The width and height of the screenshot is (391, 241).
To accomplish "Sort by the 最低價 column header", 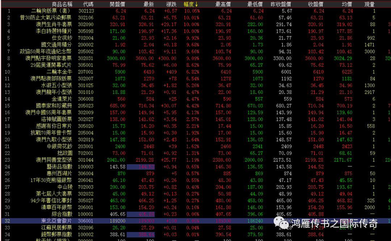I will [255, 4].
